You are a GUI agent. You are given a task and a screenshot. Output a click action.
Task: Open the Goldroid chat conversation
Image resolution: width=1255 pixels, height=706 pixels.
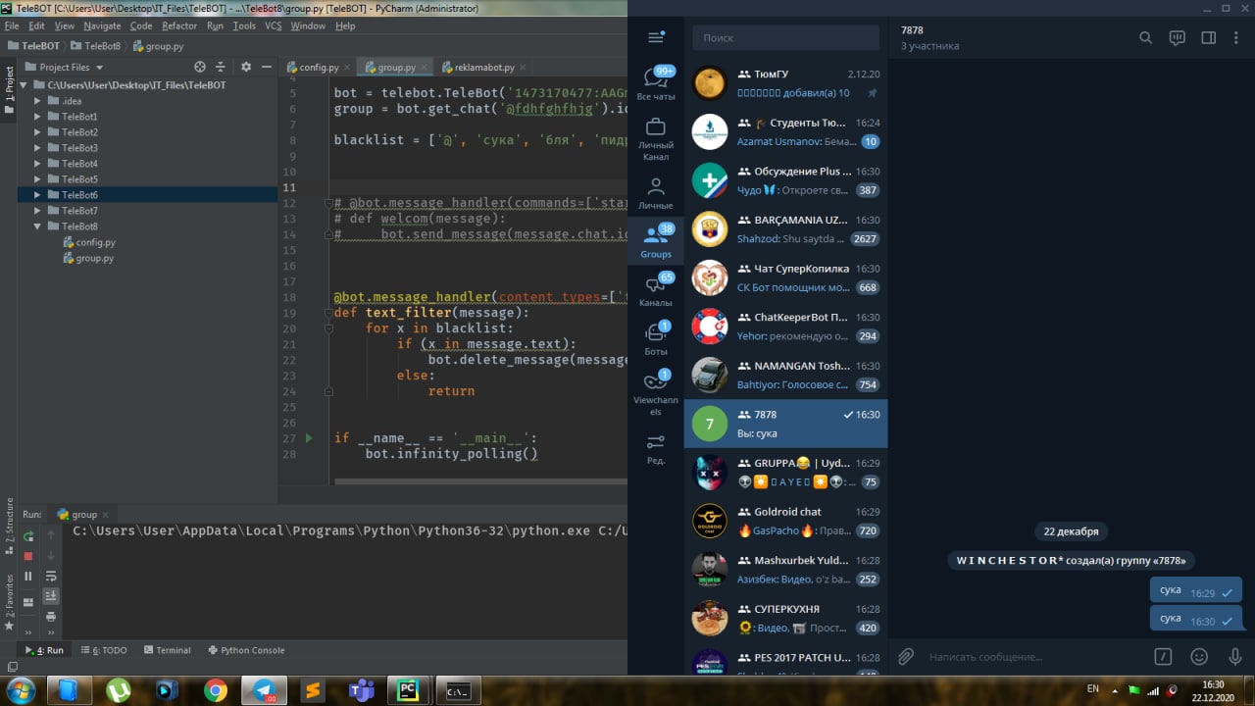pyautogui.click(x=785, y=521)
